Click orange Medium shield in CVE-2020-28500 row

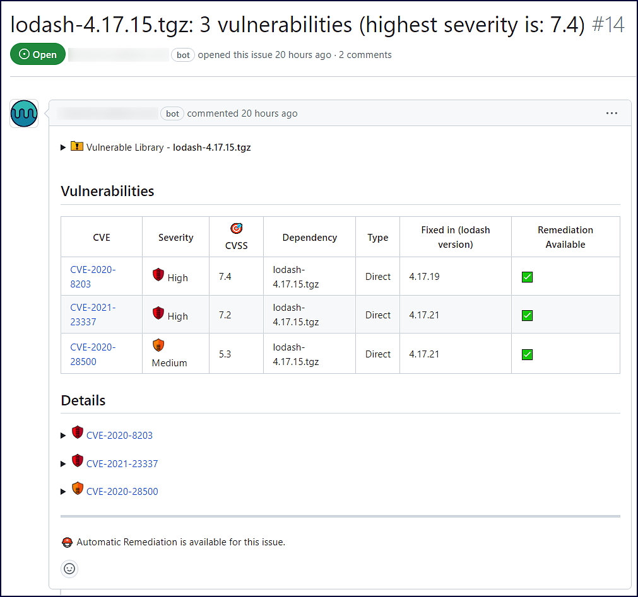pyautogui.click(x=158, y=345)
